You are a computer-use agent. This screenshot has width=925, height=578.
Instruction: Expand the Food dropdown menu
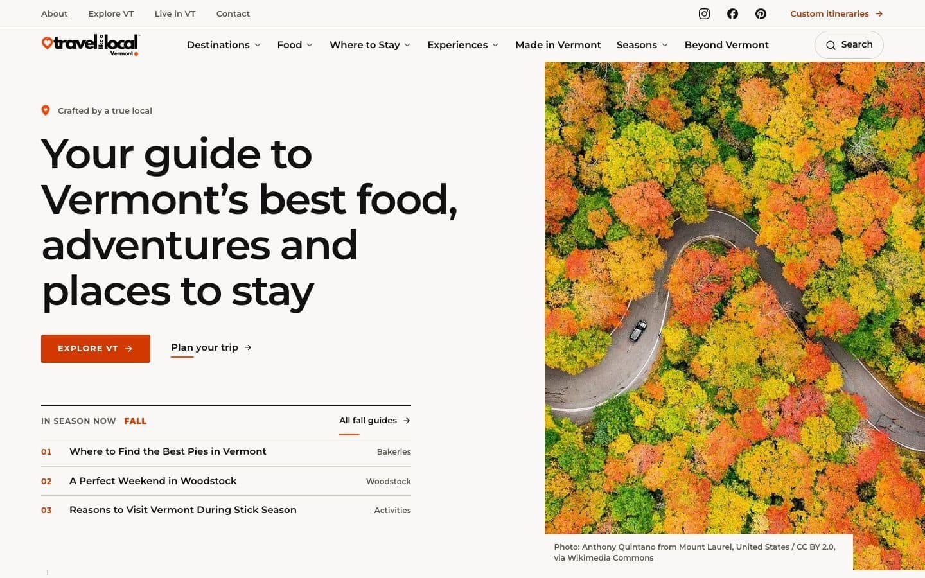click(295, 45)
